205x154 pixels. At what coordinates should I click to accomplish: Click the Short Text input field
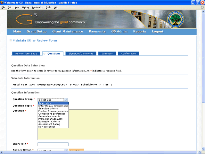point(53,144)
